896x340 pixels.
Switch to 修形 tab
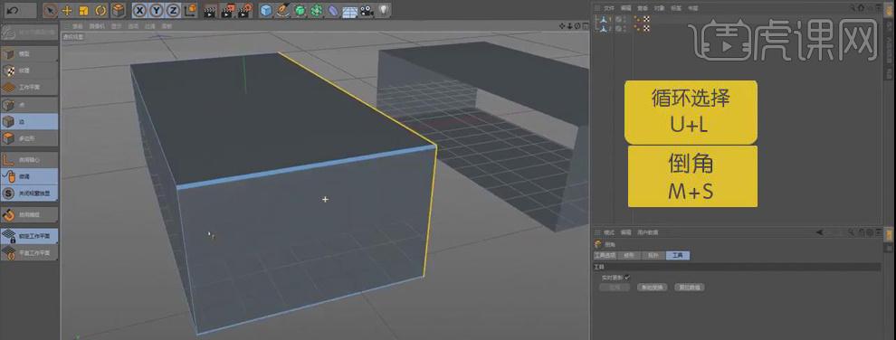click(629, 256)
